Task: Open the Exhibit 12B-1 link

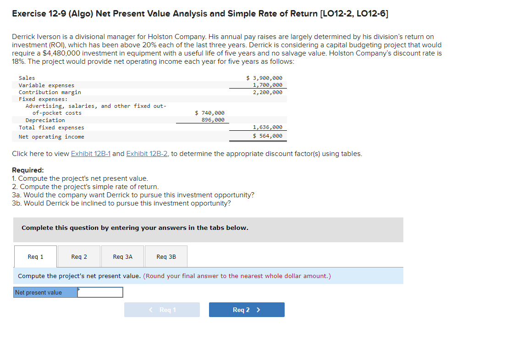Action: pyautogui.click(x=90, y=153)
